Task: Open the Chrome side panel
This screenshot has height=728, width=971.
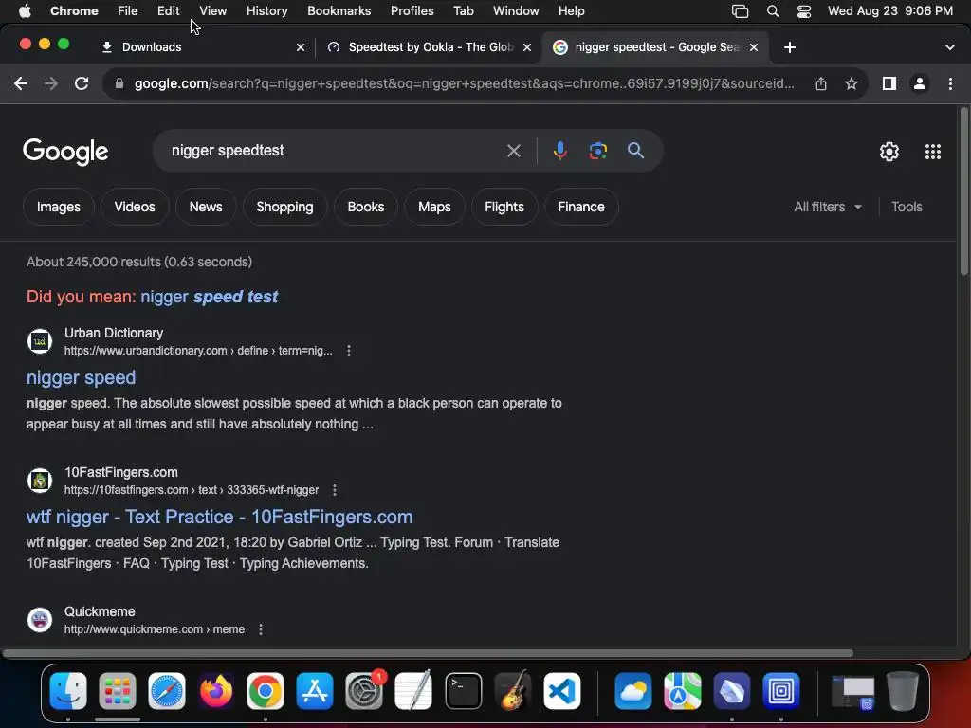Action: (889, 83)
